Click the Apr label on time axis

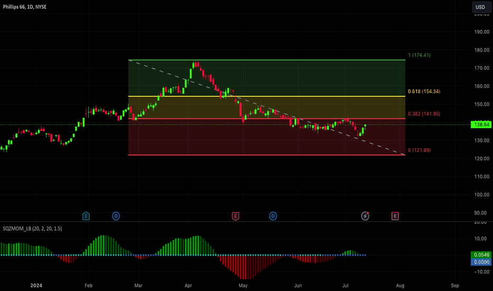click(188, 286)
